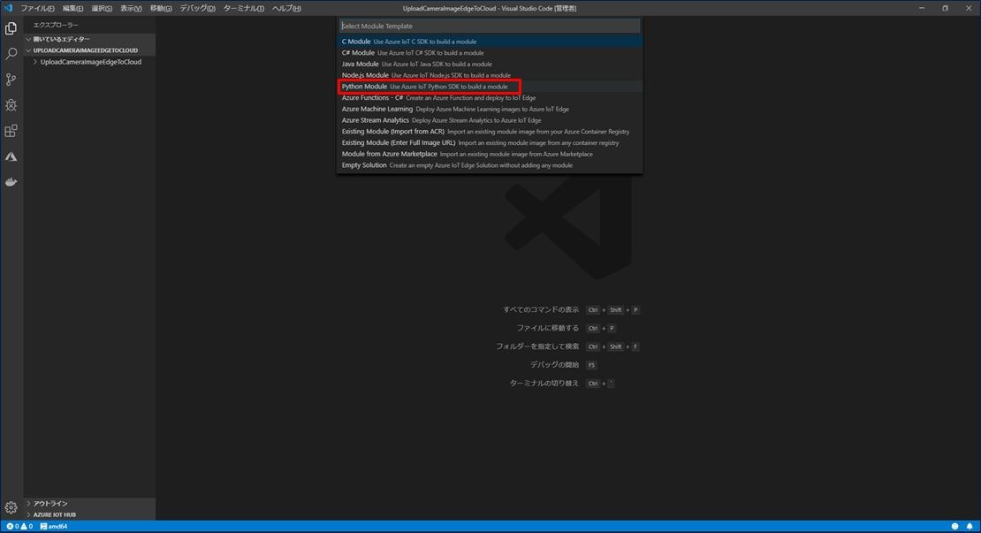This screenshot has width=981, height=533.
Task: Open the Extensions view
Action: [x=11, y=129]
